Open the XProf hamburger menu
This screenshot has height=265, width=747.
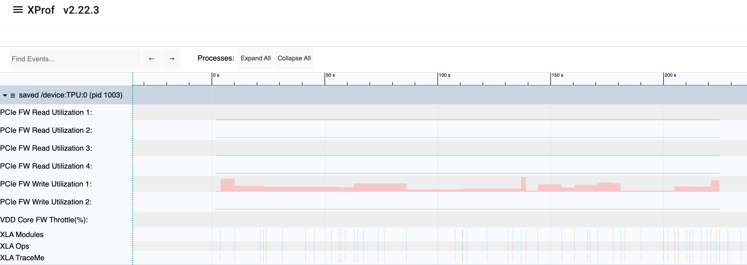(18, 10)
